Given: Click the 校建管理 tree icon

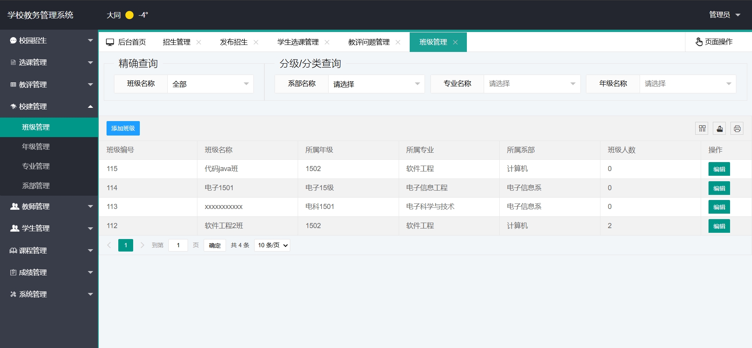Looking at the screenshot, I should (13, 106).
